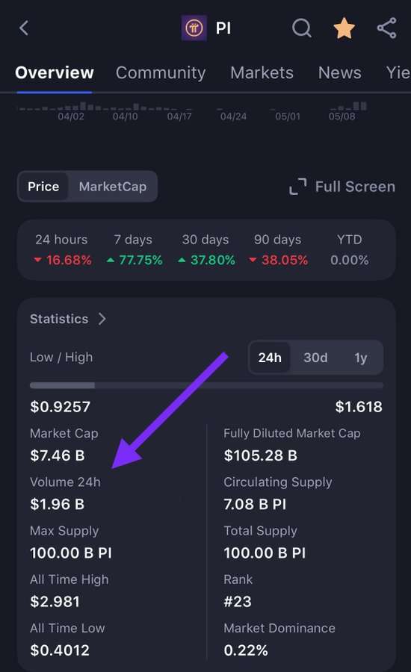This screenshot has height=672, width=411.
Task: Select the 24h low/high range
Action: coord(270,358)
